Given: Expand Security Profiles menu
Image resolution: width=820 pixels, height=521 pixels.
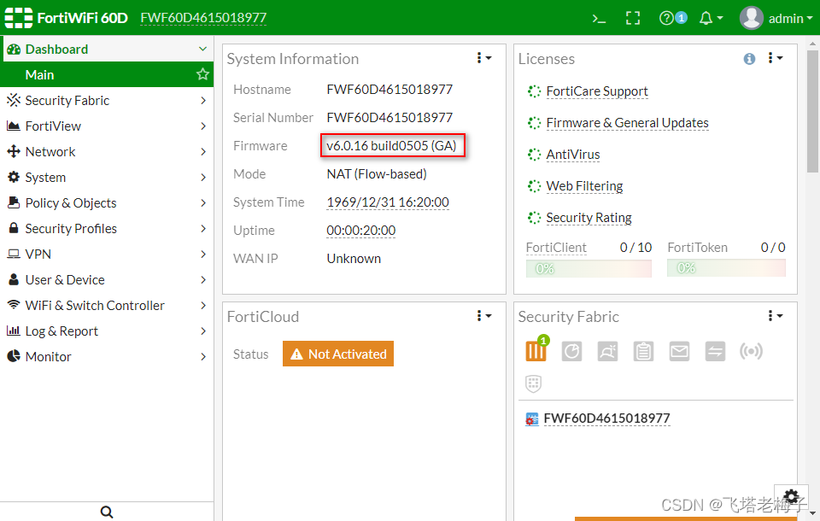Looking at the screenshot, I should (x=107, y=229).
